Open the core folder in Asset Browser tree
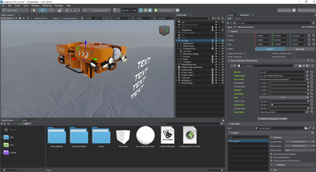This screenshot has width=316, height=172. tap(12, 145)
